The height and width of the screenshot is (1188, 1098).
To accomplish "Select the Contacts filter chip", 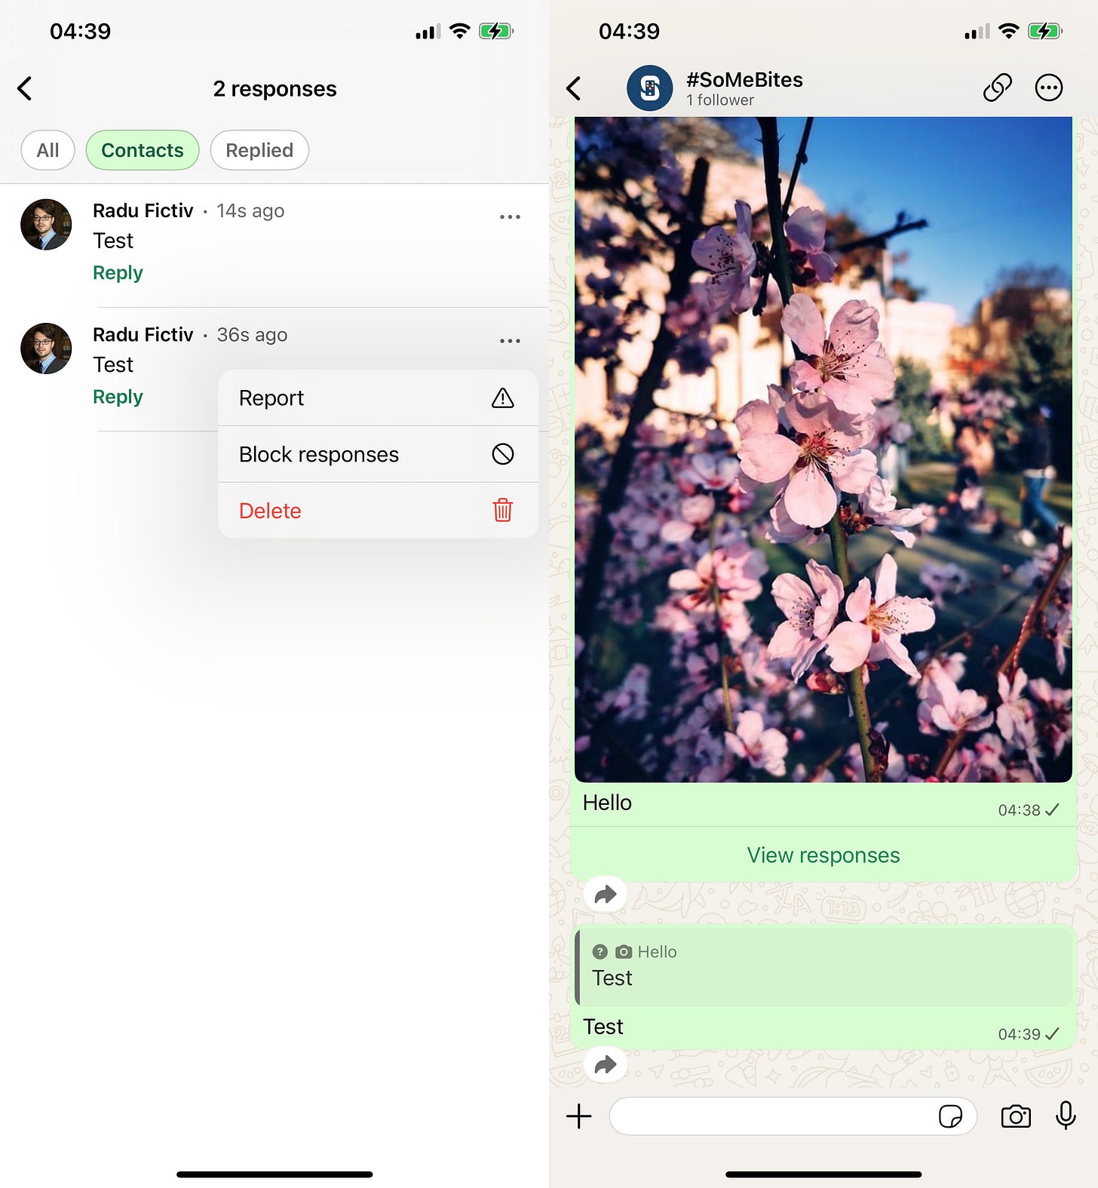I will 143,150.
